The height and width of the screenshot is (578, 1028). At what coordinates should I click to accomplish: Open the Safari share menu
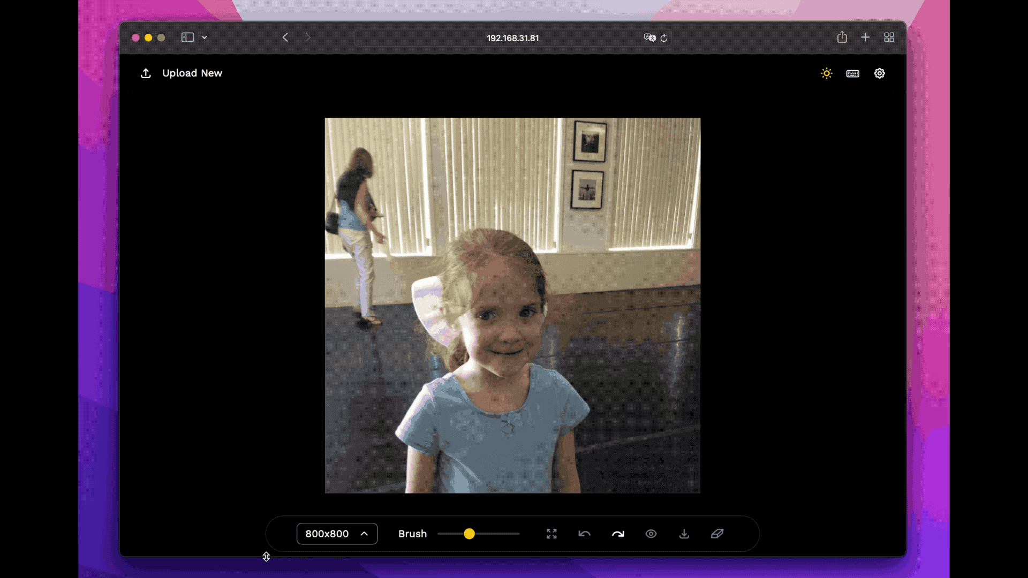pos(842,37)
